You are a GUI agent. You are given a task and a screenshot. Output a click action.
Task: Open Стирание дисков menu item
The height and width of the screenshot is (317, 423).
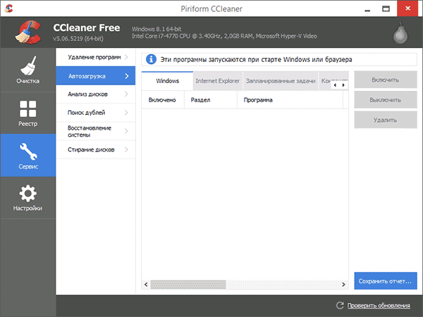95,149
